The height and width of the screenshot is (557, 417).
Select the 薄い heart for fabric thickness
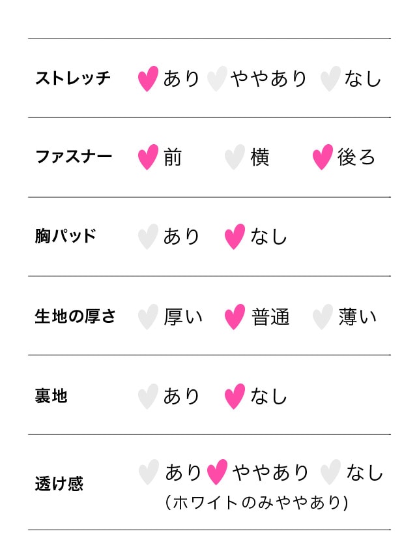pyautogui.click(x=323, y=317)
